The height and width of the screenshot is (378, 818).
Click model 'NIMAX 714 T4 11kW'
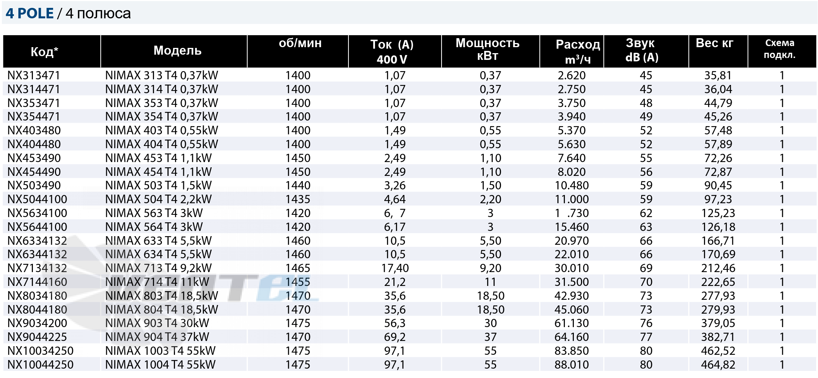[157, 282]
